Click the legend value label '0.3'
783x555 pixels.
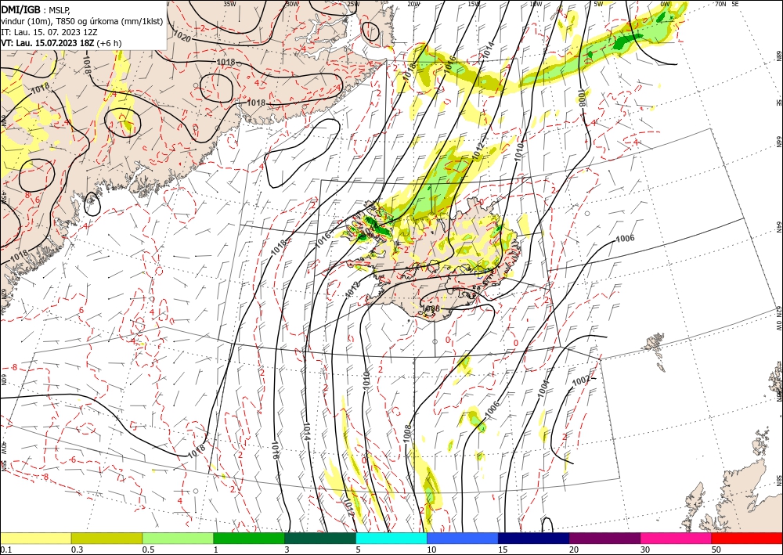click(77, 550)
